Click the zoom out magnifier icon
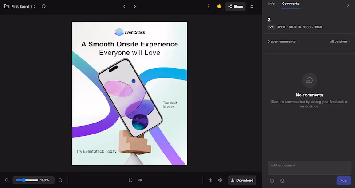Viewport: 355px width, 188px height. (x=7, y=180)
